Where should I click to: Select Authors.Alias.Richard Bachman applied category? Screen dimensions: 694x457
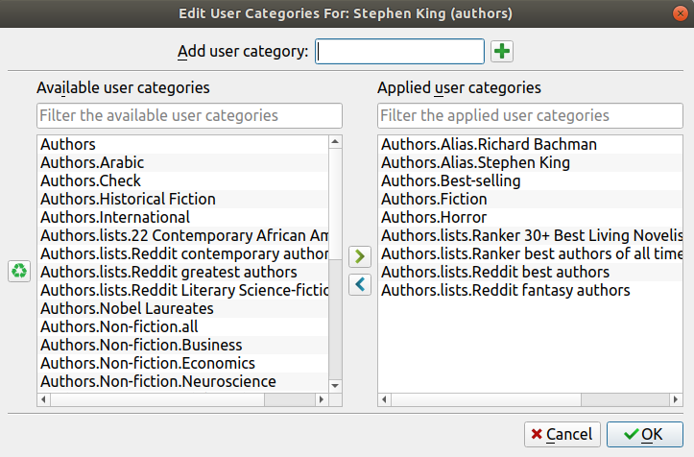(489, 145)
